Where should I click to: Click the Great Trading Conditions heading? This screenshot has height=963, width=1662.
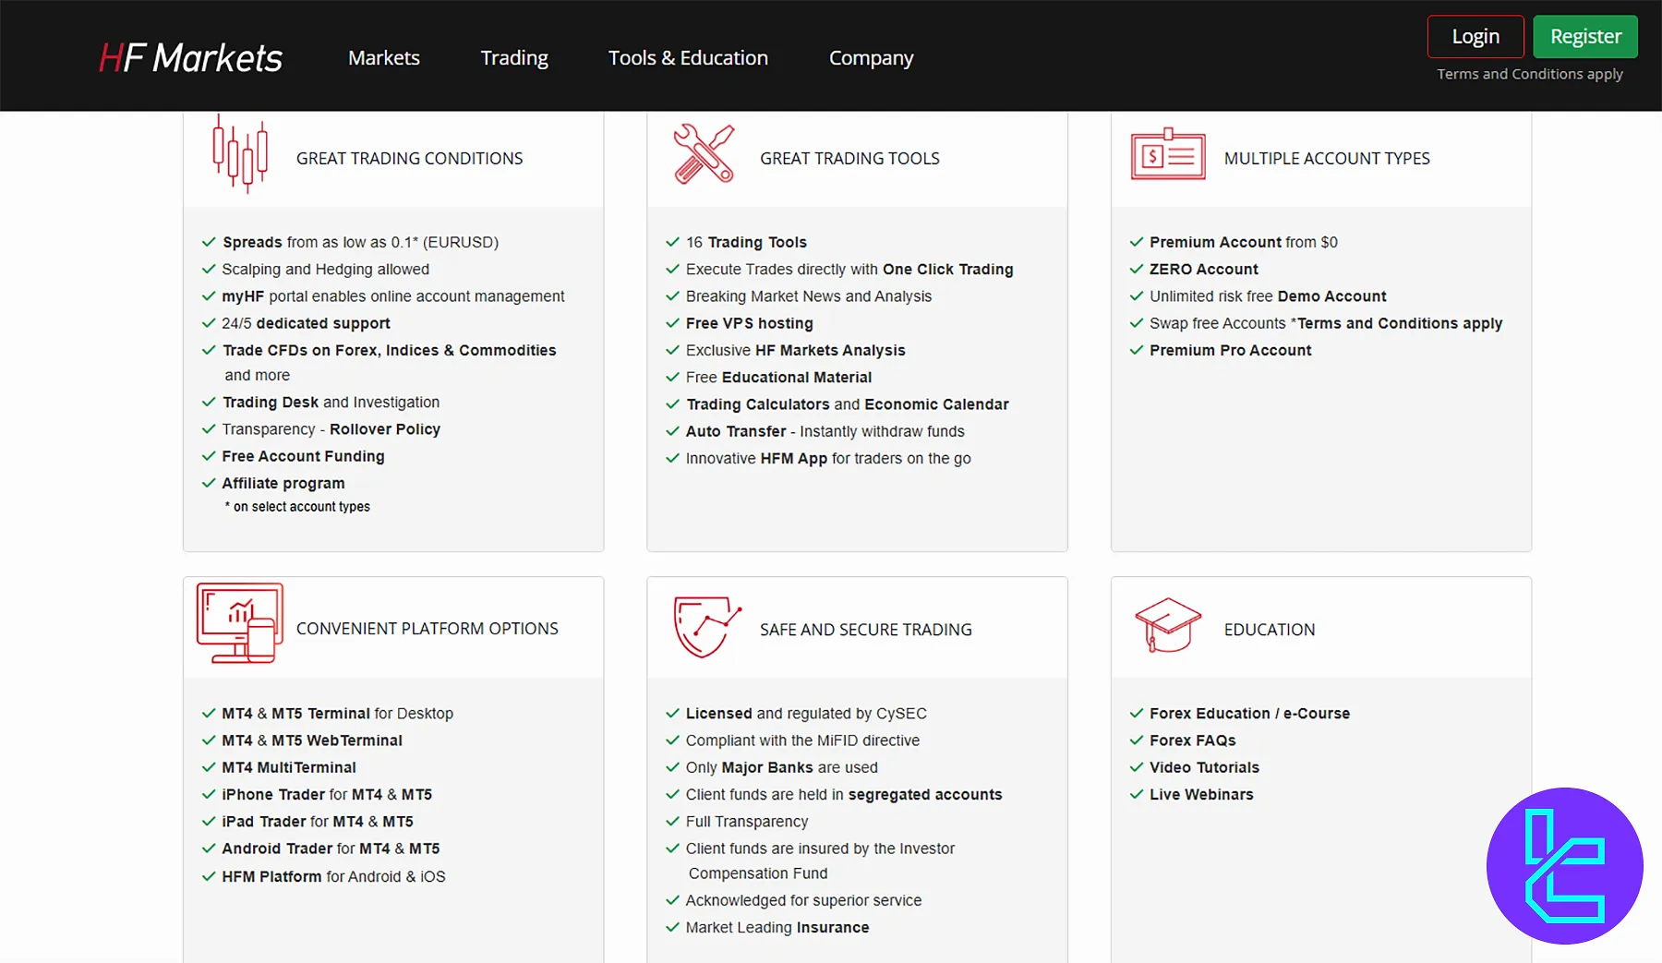point(409,158)
